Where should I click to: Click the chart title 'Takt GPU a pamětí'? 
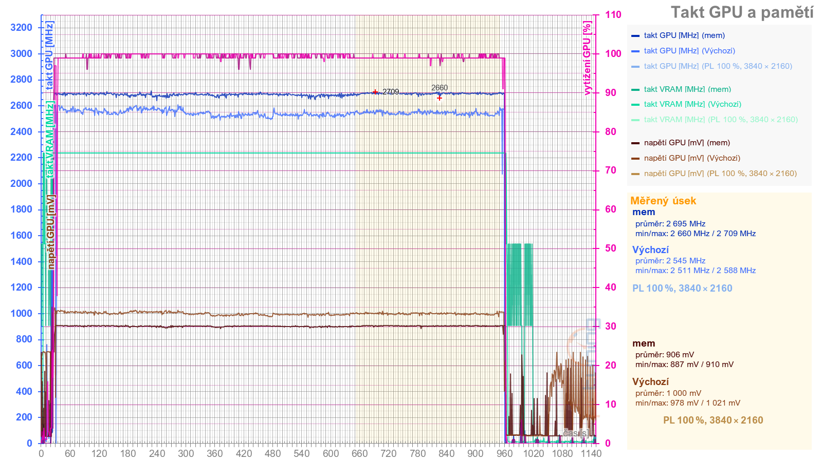[742, 12]
